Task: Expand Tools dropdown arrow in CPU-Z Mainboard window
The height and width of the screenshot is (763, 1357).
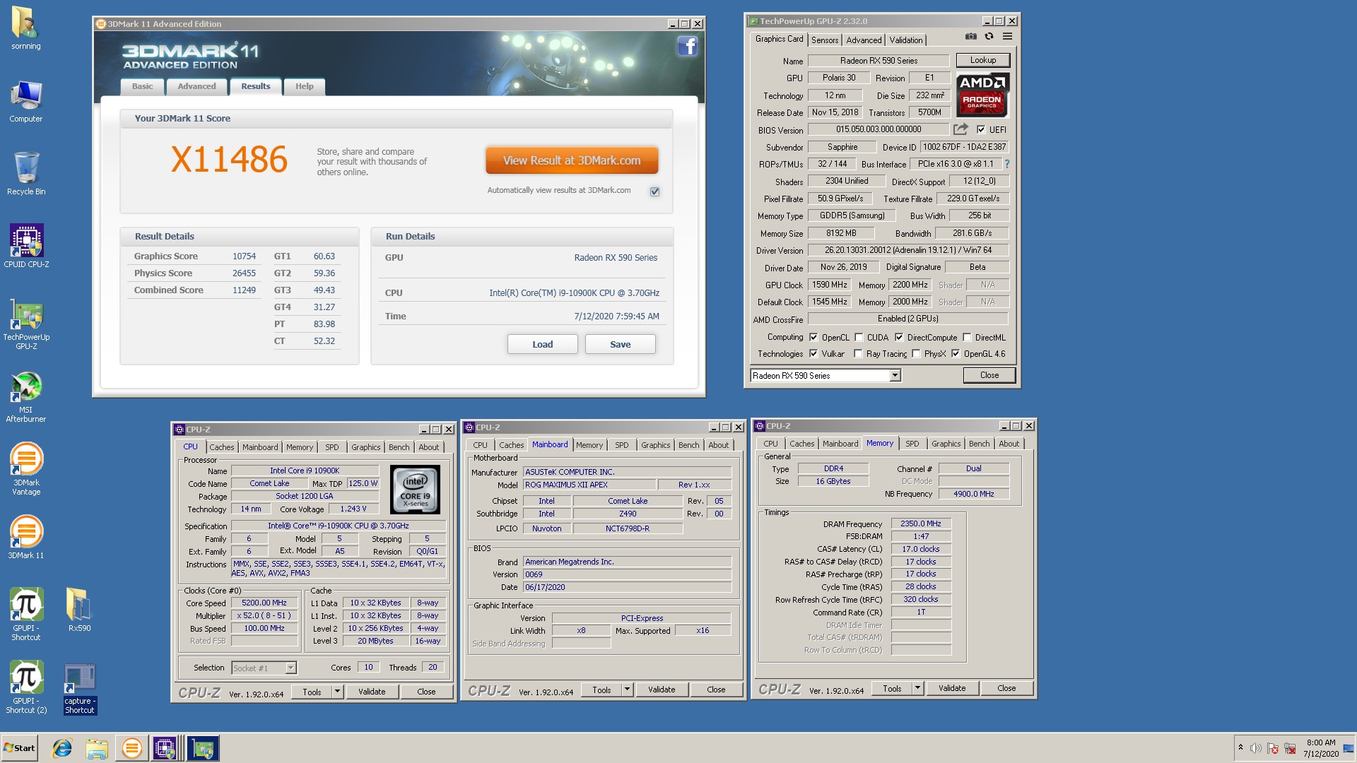Action: point(627,690)
